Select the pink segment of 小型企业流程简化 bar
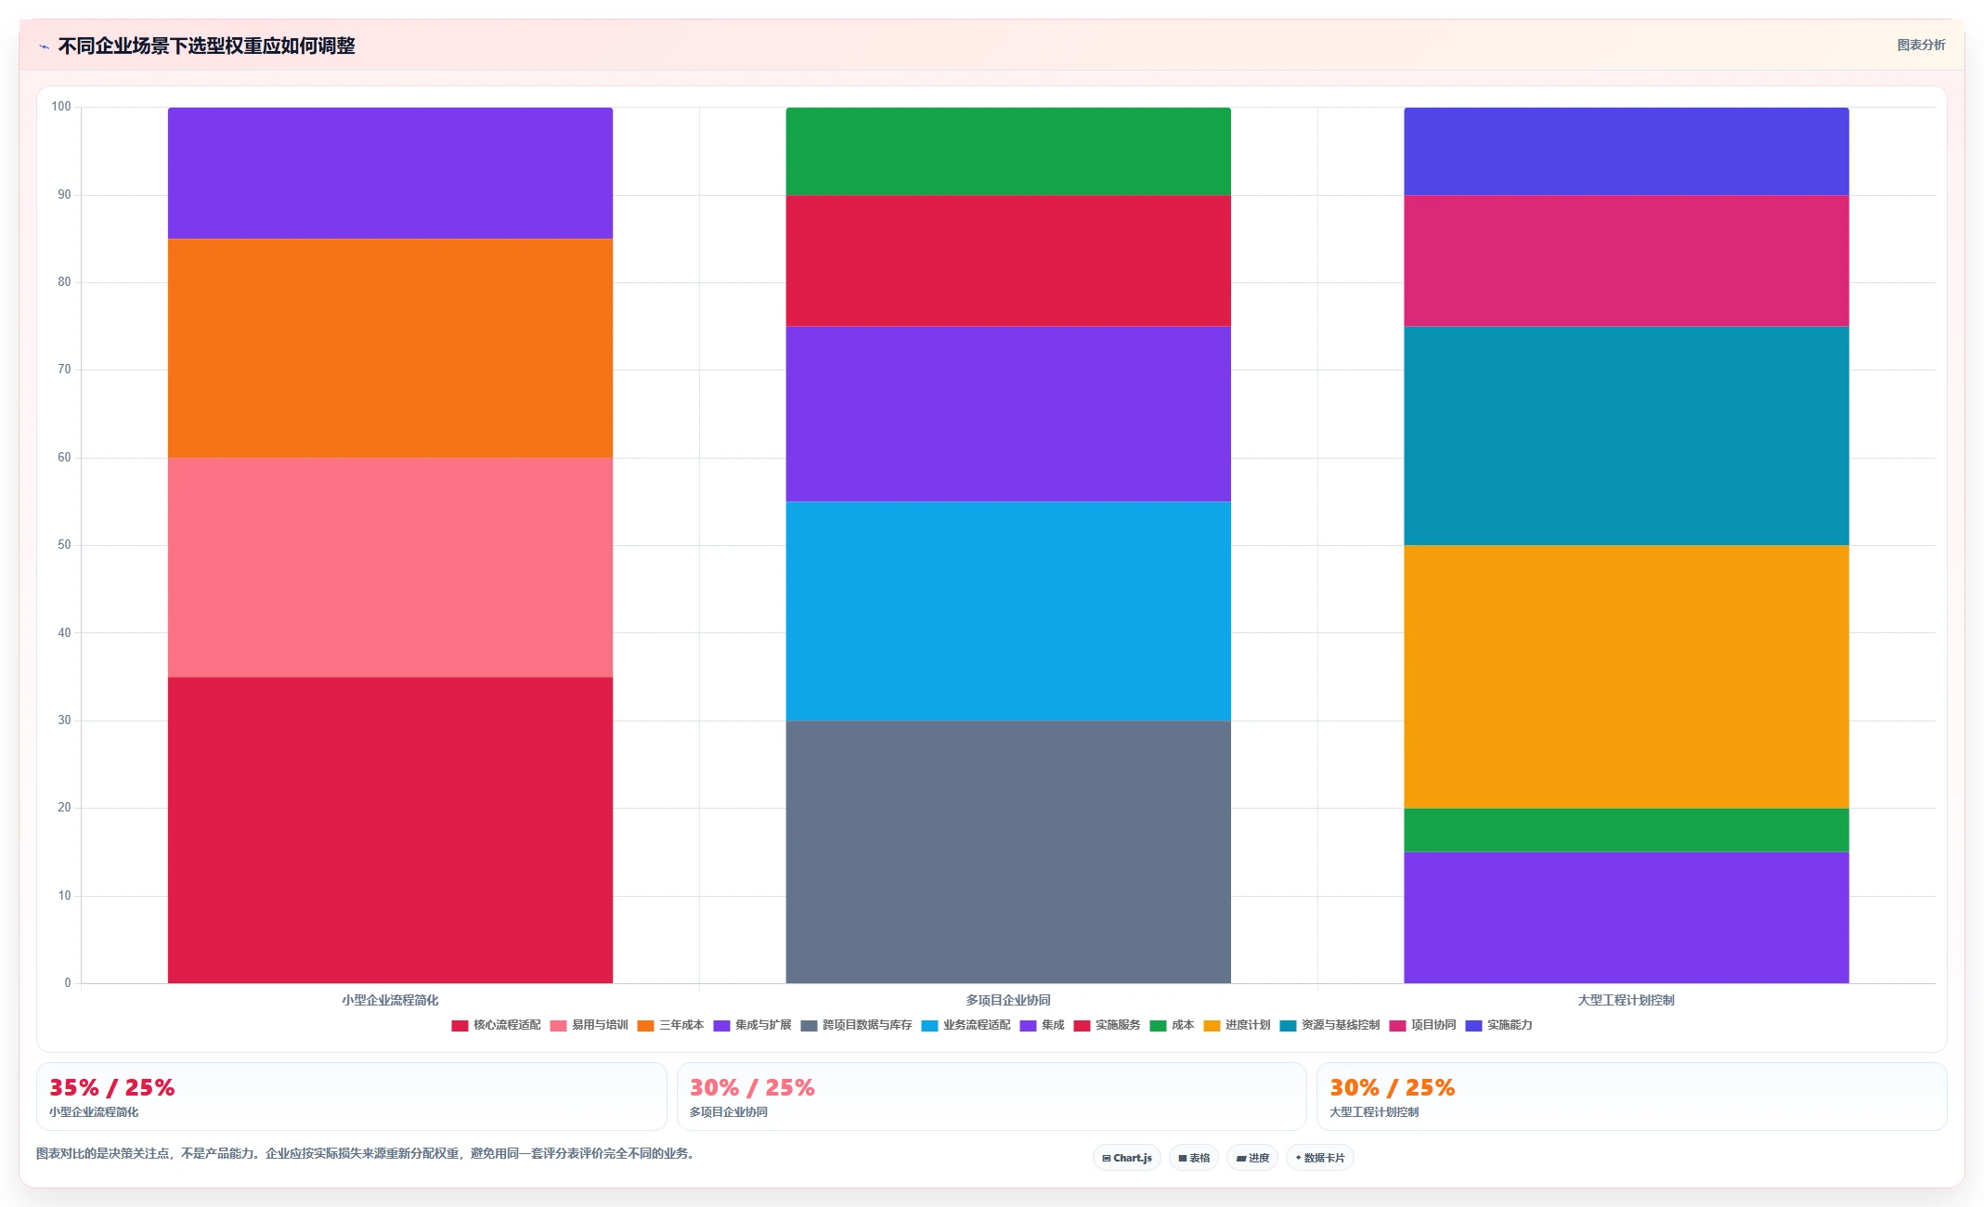1984x1207 pixels. (390, 567)
